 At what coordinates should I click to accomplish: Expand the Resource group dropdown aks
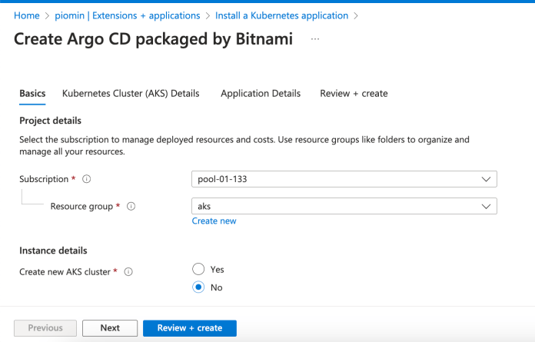pyautogui.click(x=344, y=206)
